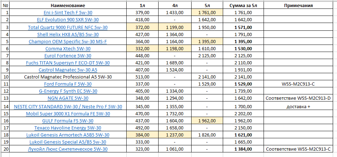The height and width of the screenshot is (157, 337).
Task: Open the Lukoil Genesis Armortech A5B5 link
Action: coord(68,135)
